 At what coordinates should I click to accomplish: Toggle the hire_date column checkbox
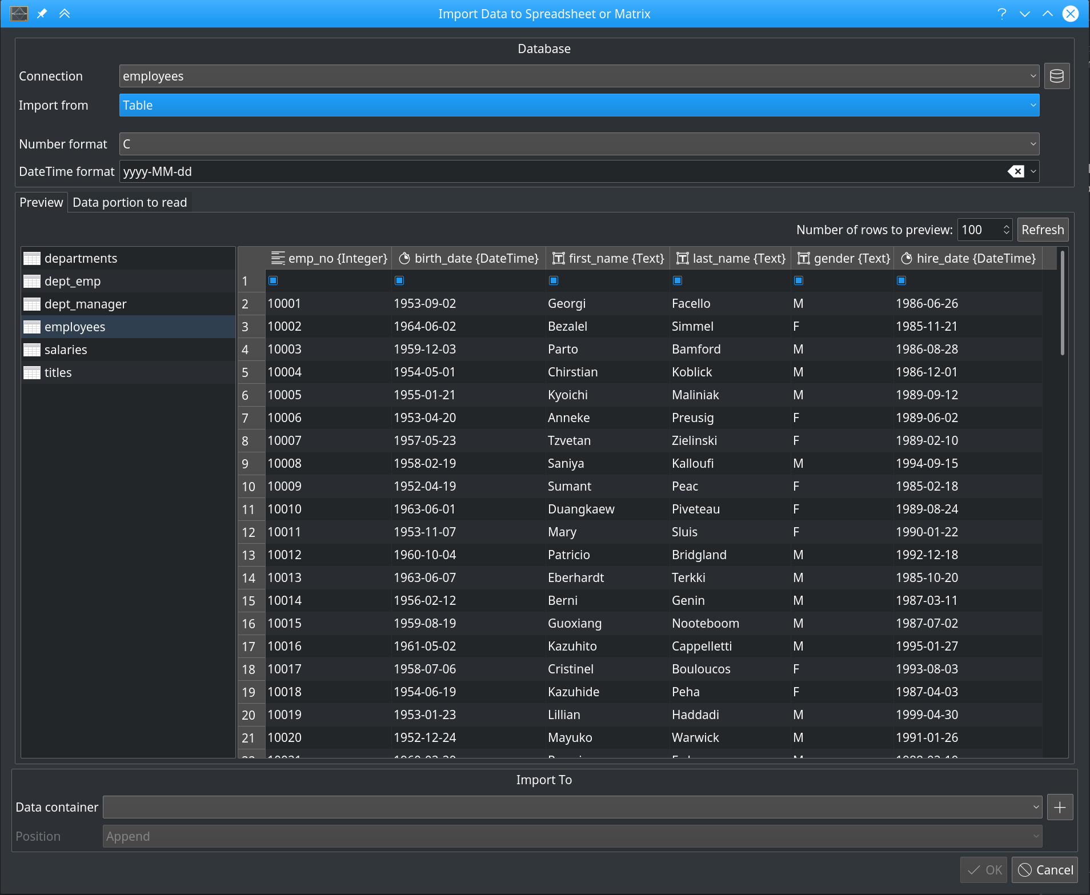[x=901, y=280]
